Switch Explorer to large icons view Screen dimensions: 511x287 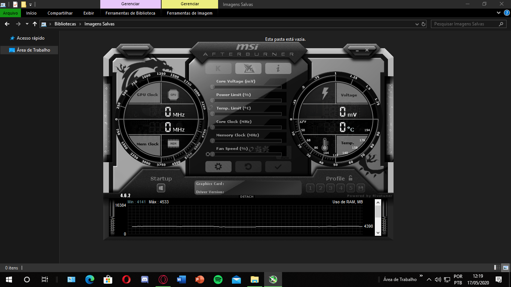click(x=505, y=268)
